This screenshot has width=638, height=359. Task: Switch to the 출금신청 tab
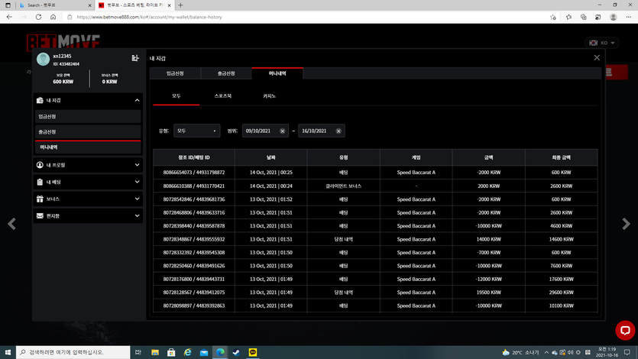pyautogui.click(x=226, y=73)
